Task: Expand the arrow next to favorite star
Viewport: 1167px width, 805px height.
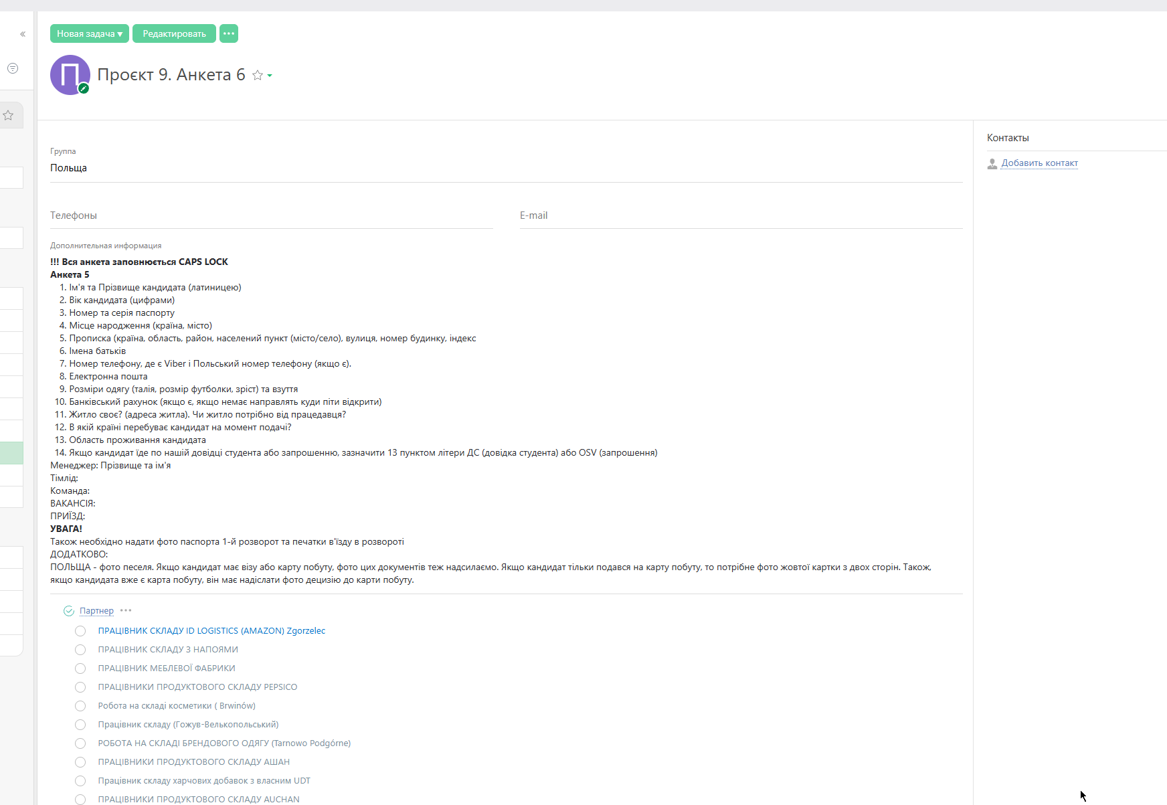Action: [270, 76]
